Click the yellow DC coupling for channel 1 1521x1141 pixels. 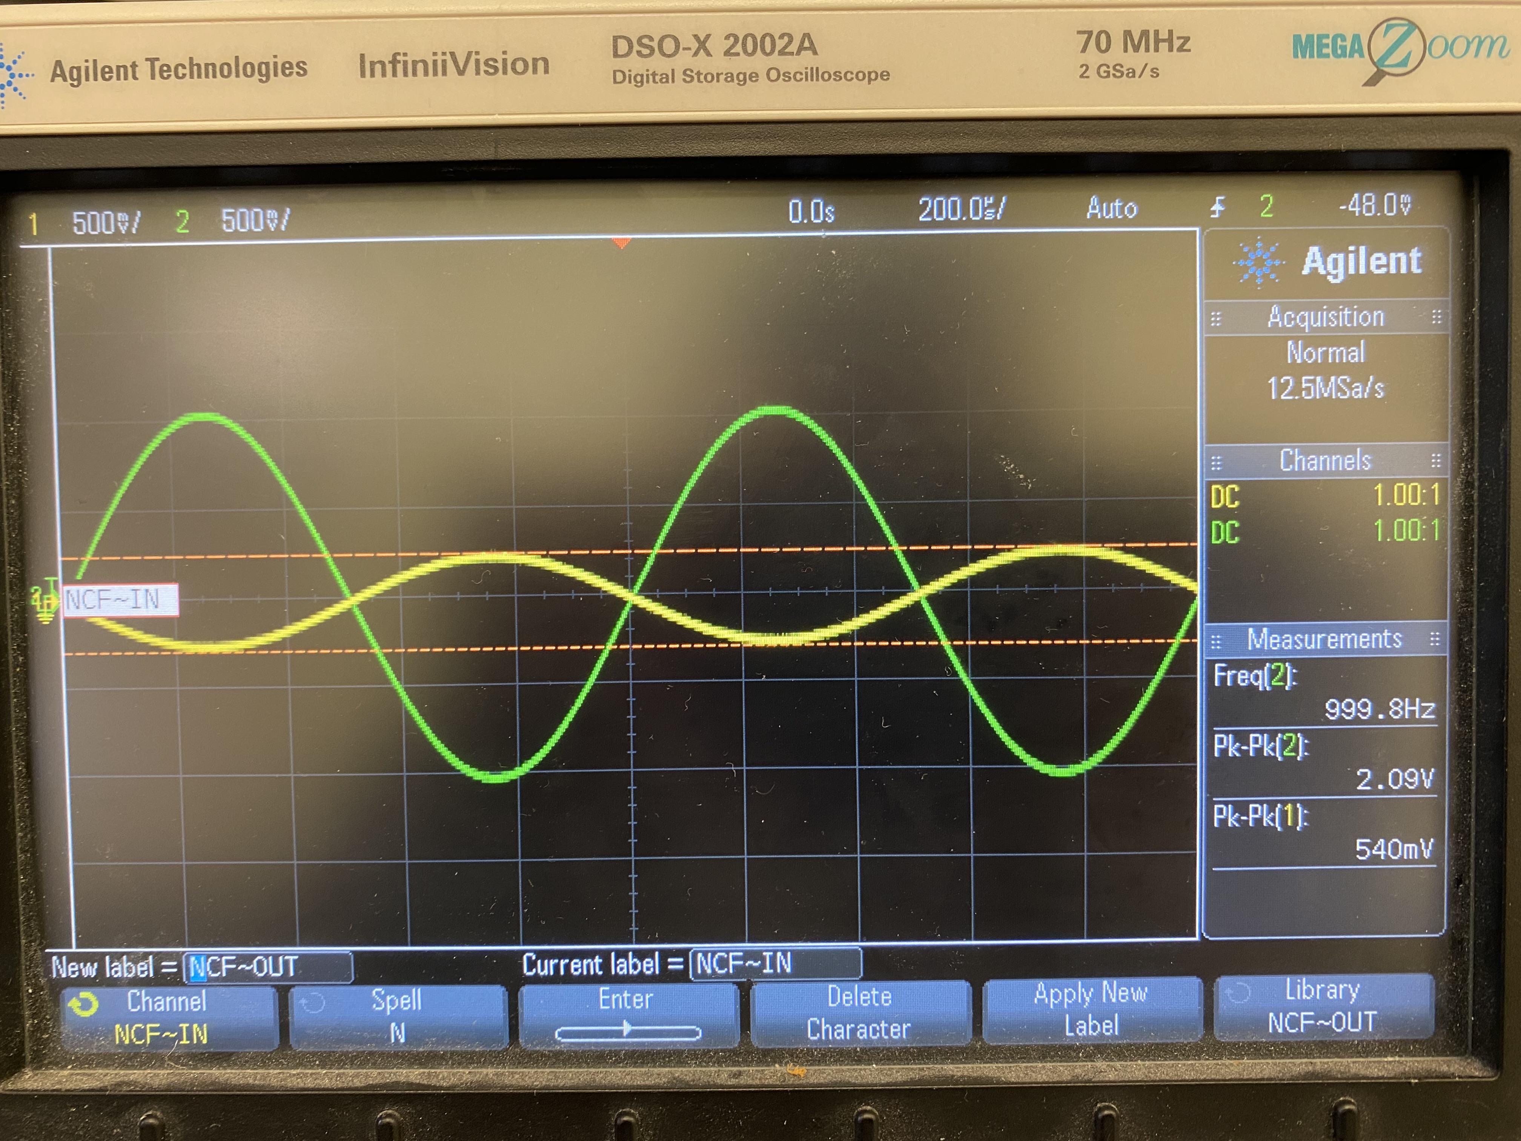point(1224,497)
